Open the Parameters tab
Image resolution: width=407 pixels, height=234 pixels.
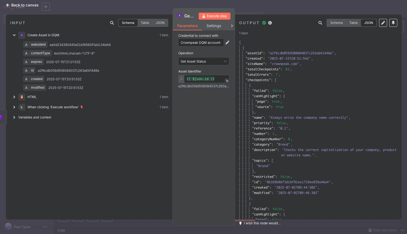(x=187, y=26)
